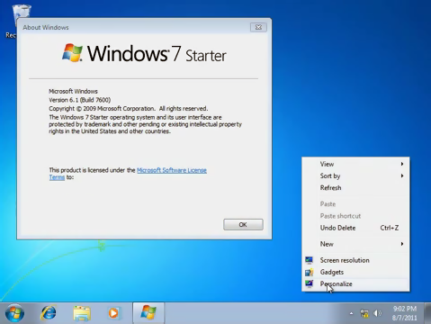Click the date 8/7/2011 in tray
The image size is (431, 324).
(x=405, y=318)
